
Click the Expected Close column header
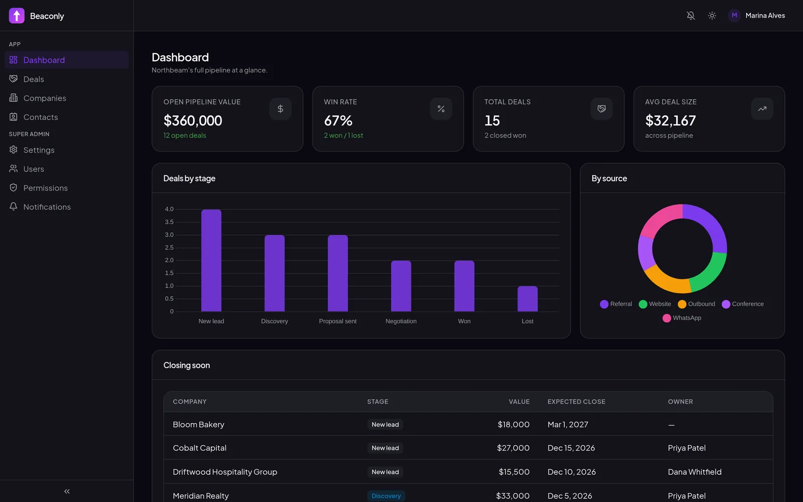(576, 402)
